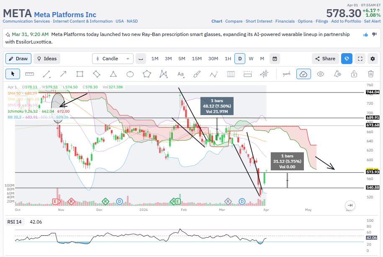383x257 pixels.
Task: Select the rectangle drawing tool
Action: coord(80,74)
